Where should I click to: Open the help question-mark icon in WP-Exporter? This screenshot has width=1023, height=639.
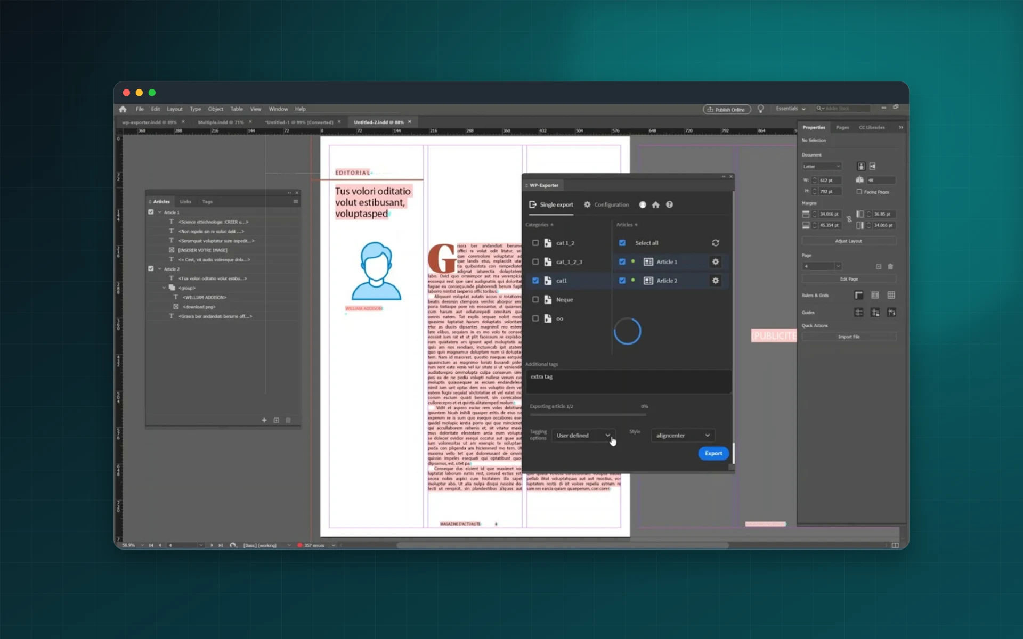669,204
